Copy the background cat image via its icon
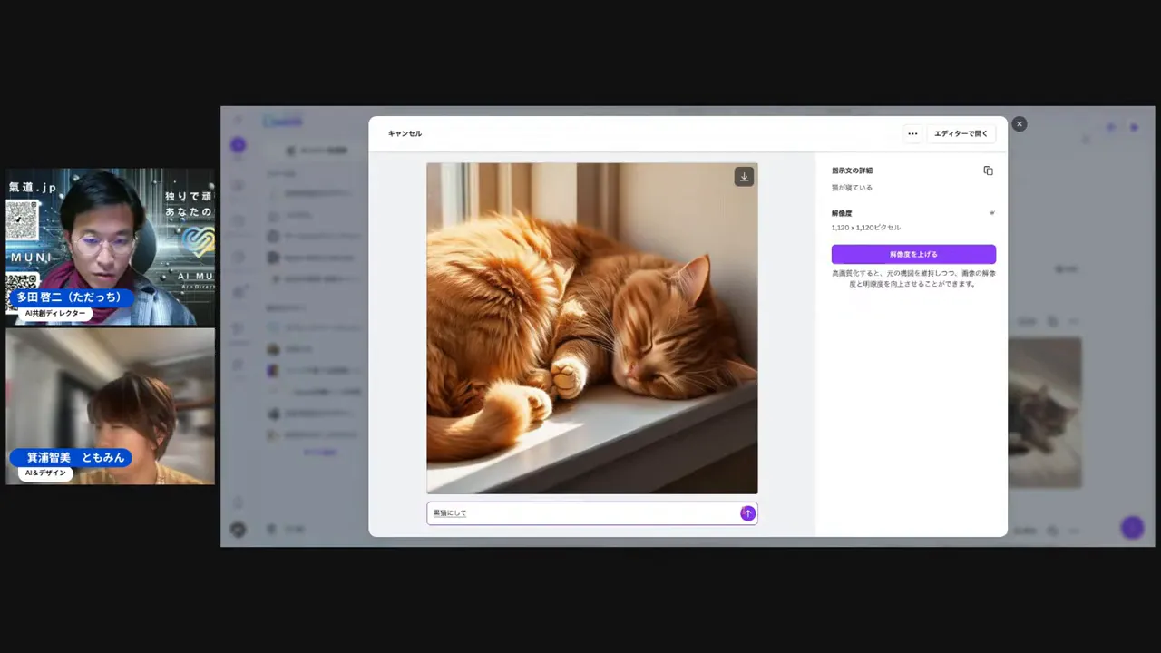 click(1052, 321)
